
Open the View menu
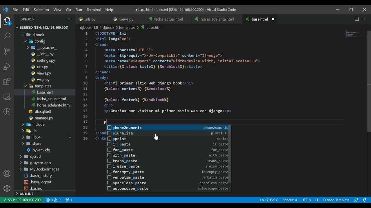[57, 10]
